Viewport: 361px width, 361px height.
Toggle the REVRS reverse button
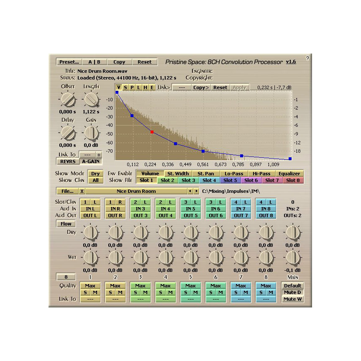(67, 161)
